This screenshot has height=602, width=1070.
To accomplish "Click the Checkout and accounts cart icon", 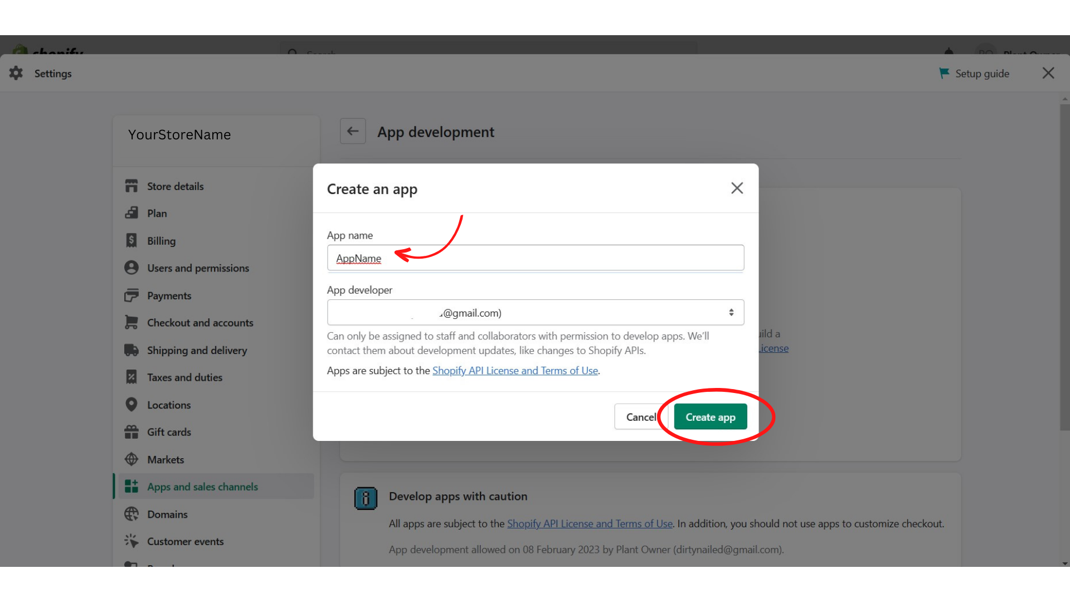I will pyautogui.click(x=132, y=323).
